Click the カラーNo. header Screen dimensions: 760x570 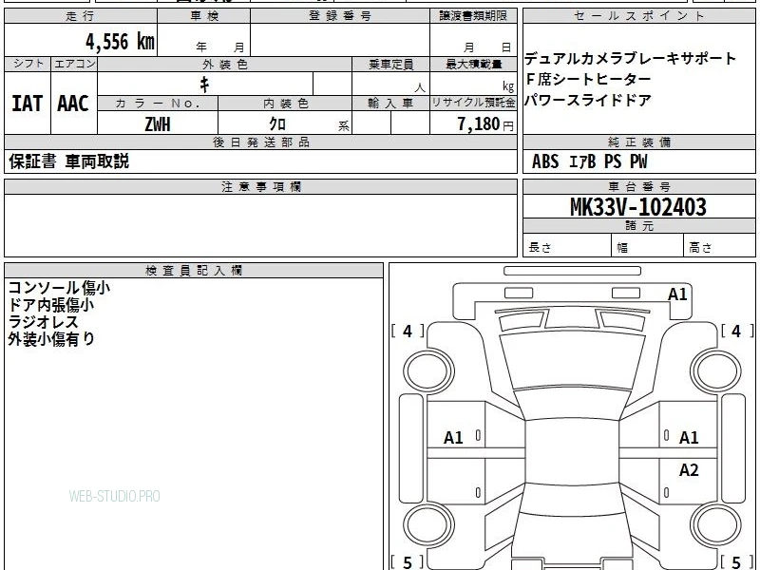pos(158,104)
